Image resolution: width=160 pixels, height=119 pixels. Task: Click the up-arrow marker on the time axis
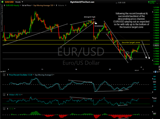pyautogui.click(x=141, y=67)
